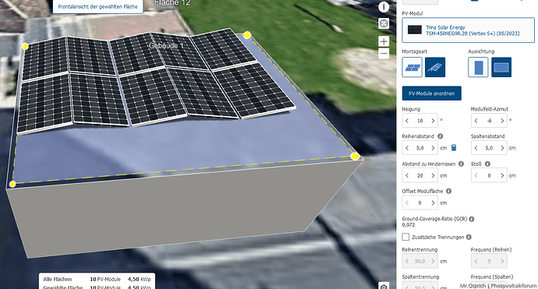This screenshot has width=538, height=289.
Task: Click the recenter view crosshair icon
Action: pos(384,23)
